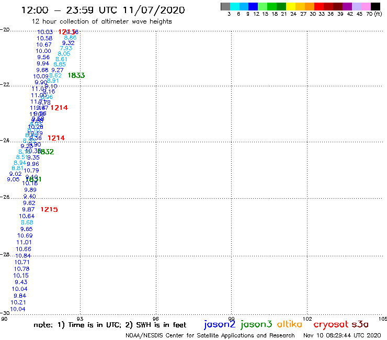Click the wave height value 10.71

pyautogui.click(x=22, y=263)
